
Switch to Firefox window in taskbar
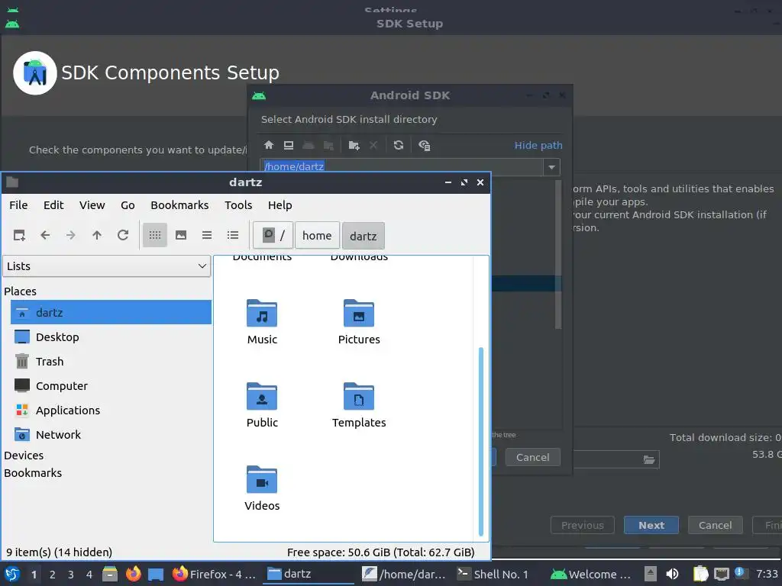(215, 574)
